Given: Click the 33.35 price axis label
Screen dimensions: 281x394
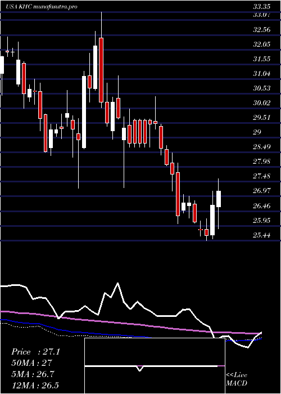Looking at the screenshot, I should (x=262, y=7).
